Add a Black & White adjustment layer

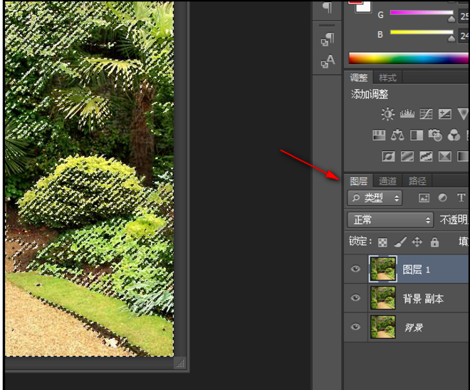[x=417, y=135]
